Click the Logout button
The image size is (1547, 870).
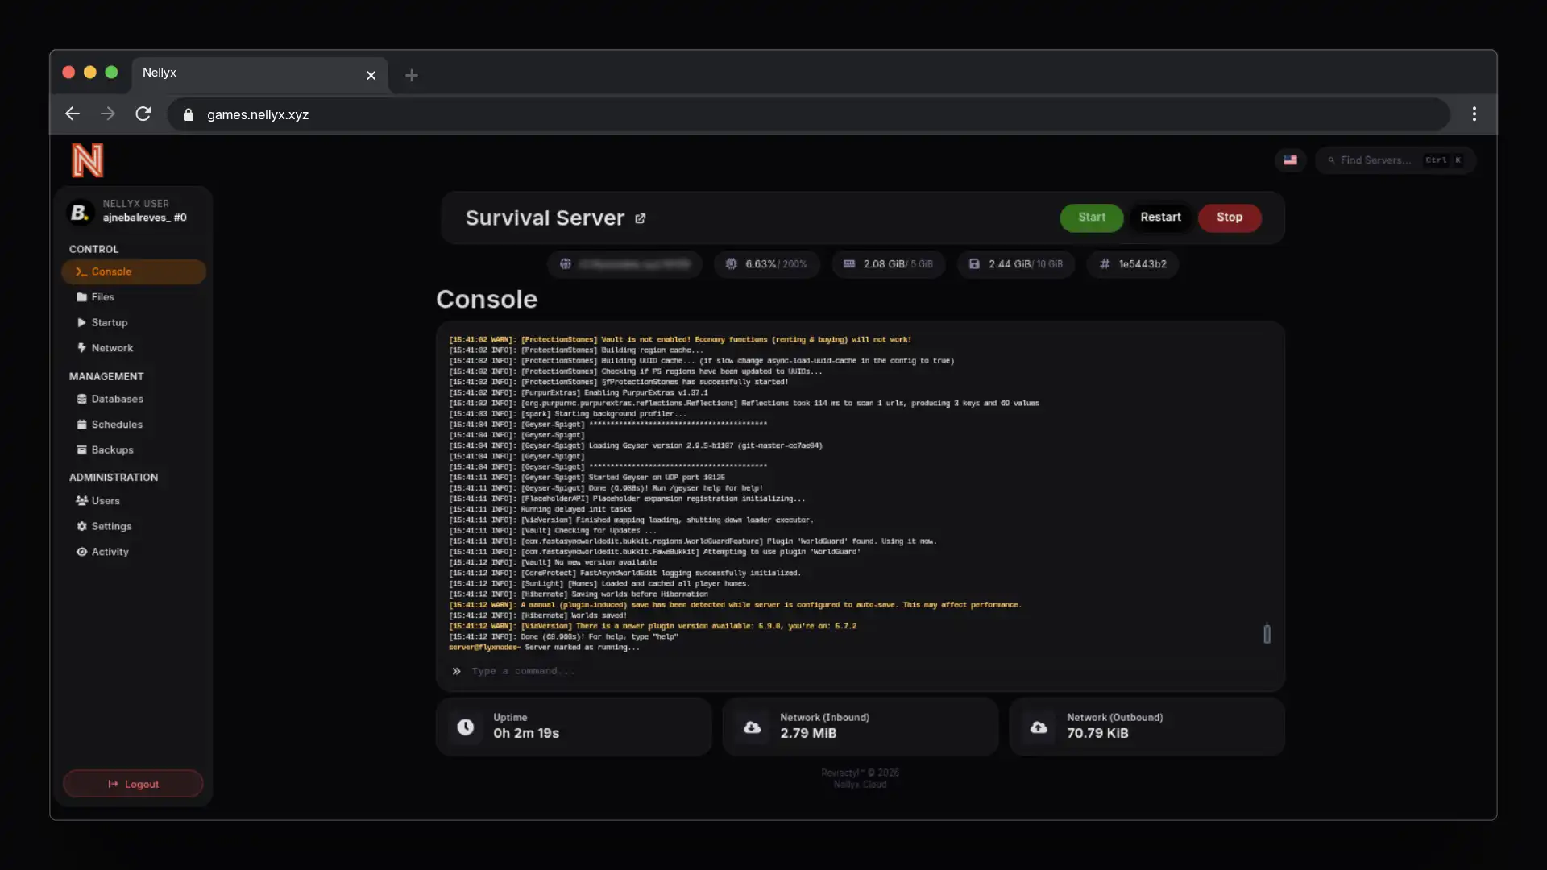click(x=133, y=784)
